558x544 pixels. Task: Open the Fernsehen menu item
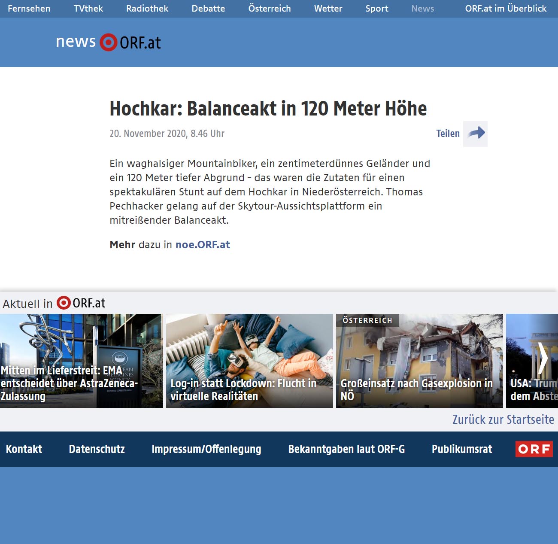29,9
